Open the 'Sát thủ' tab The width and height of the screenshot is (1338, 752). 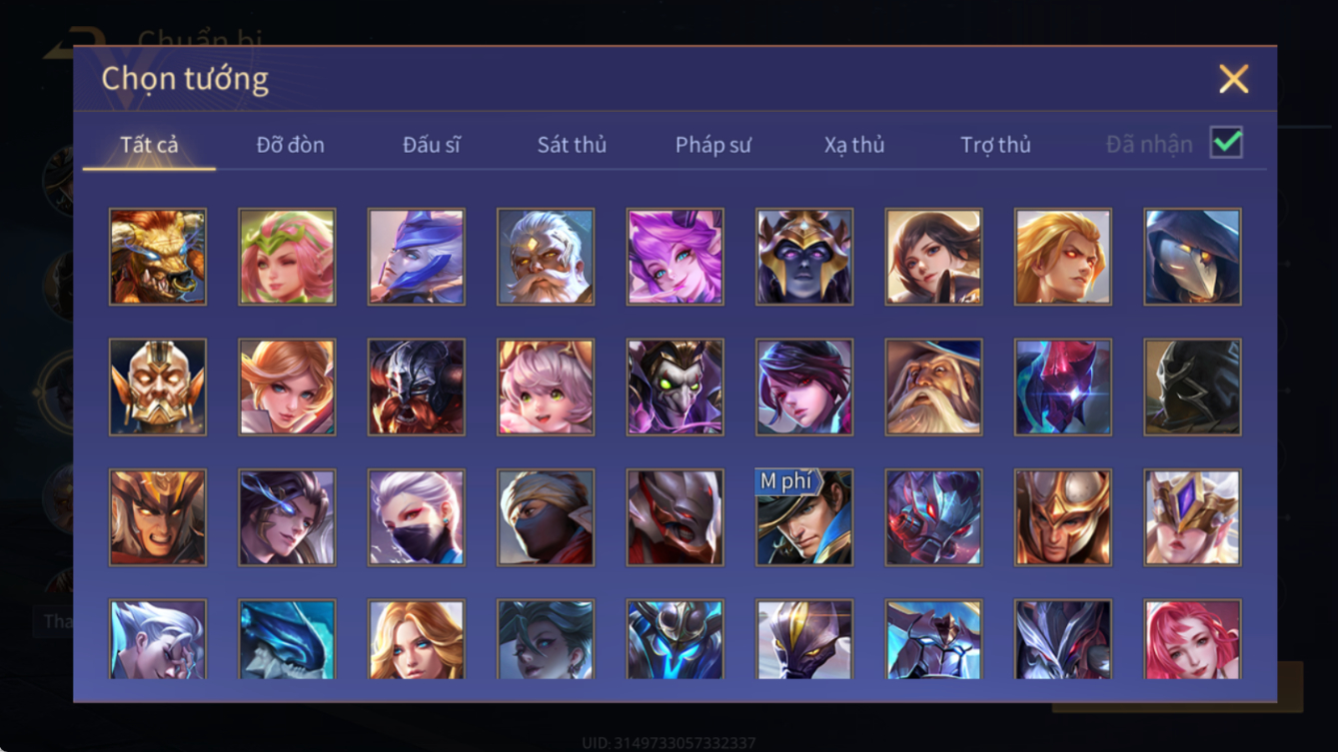(x=572, y=145)
